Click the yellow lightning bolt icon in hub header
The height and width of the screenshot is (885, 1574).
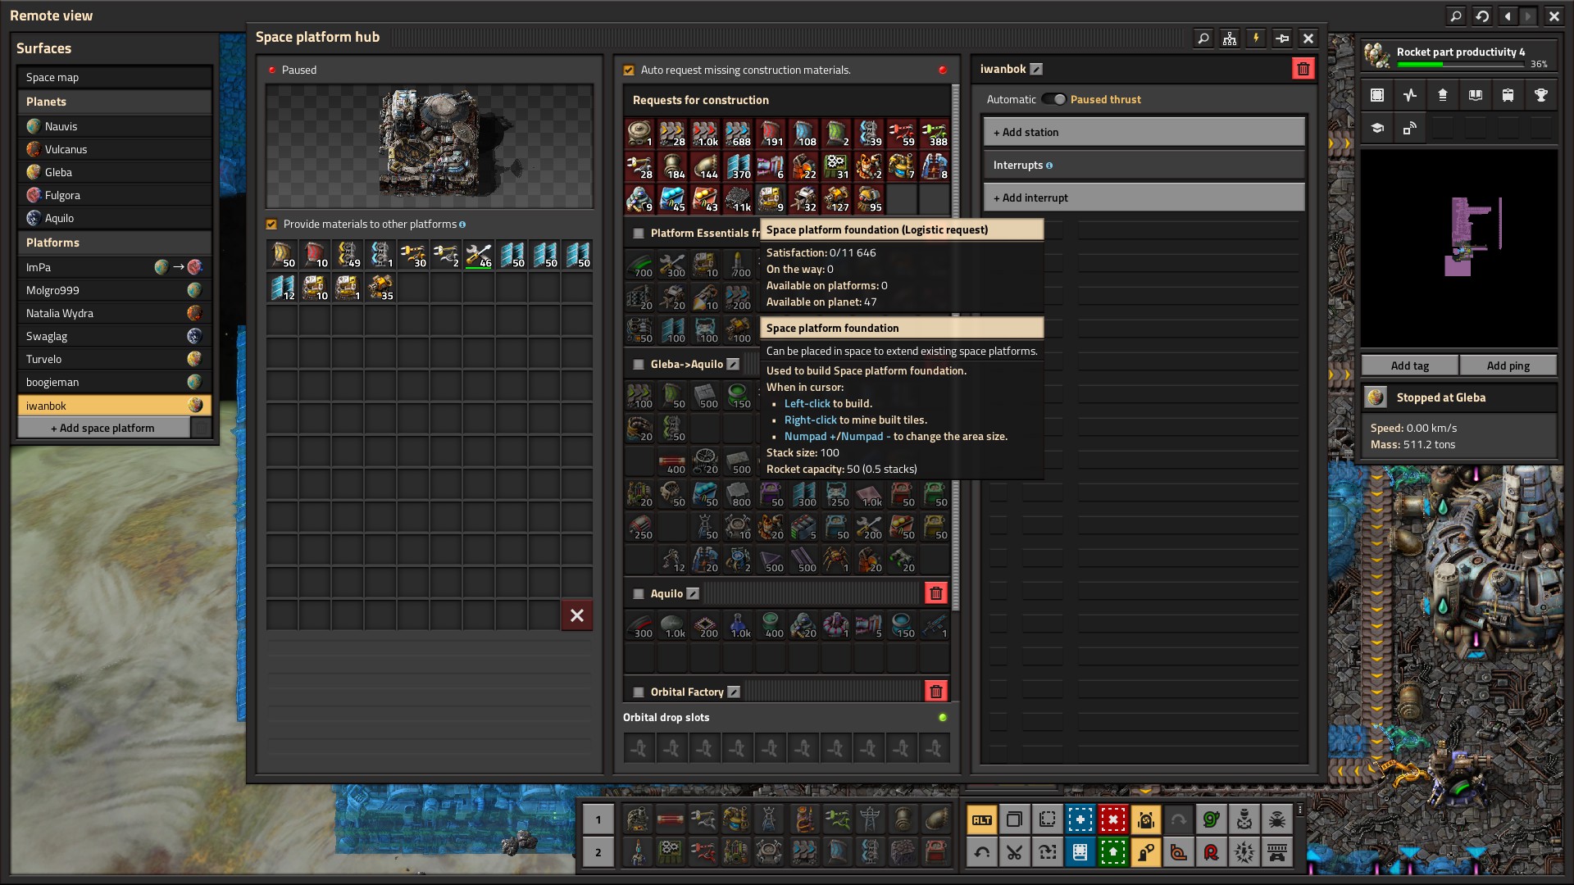coord(1255,38)
